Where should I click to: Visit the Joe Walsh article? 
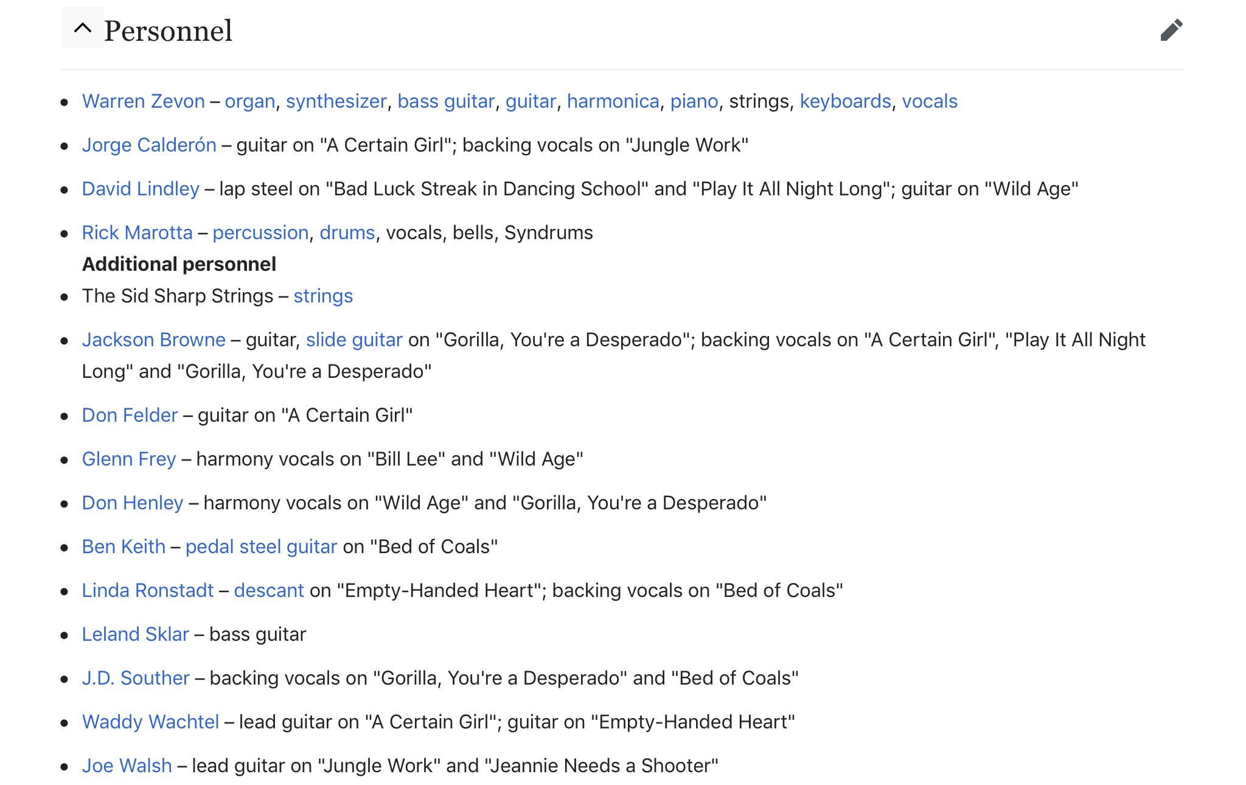(x=127, y=766)
